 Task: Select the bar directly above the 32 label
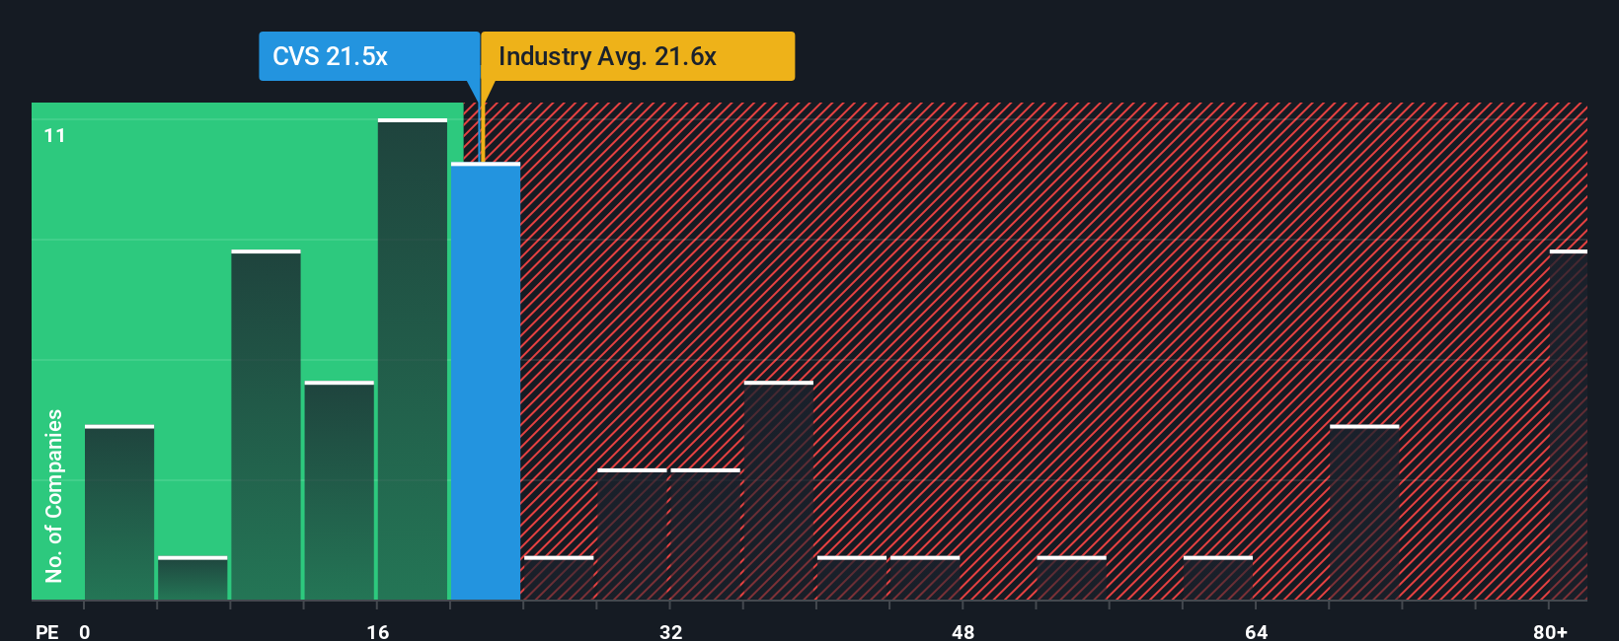[x=706, y=534]
